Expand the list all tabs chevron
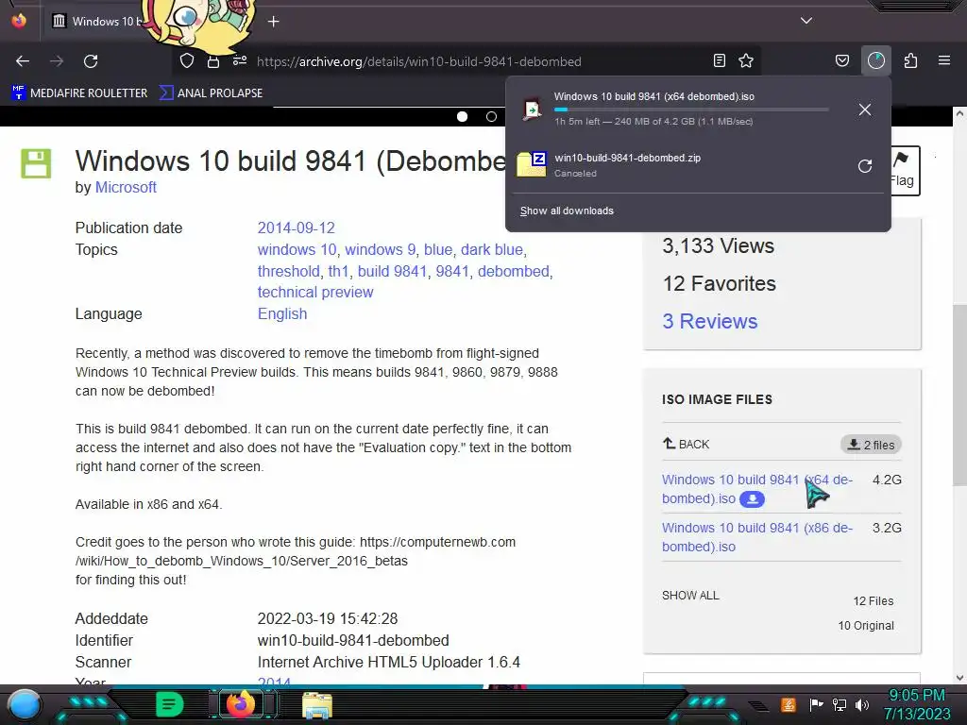 click(806, 21)
